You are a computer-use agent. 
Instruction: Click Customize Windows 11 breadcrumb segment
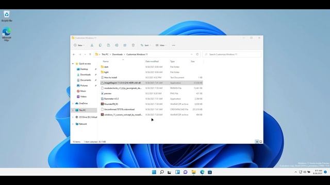[137, 54]
